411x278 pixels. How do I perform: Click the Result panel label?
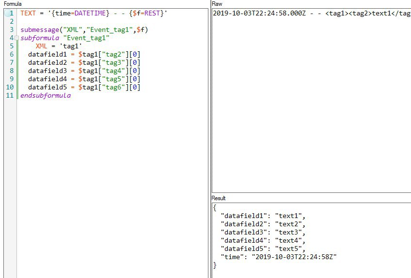(x=219, y=198)
